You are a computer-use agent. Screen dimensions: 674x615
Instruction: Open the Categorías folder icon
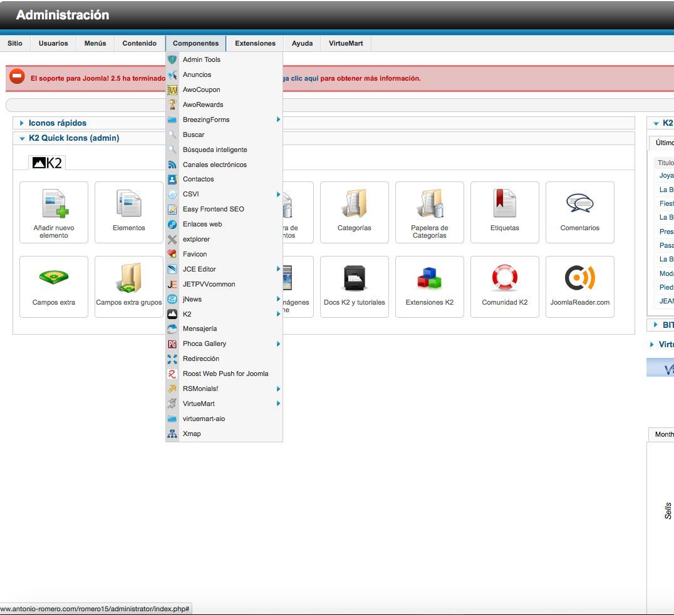(x=354, y=212)
